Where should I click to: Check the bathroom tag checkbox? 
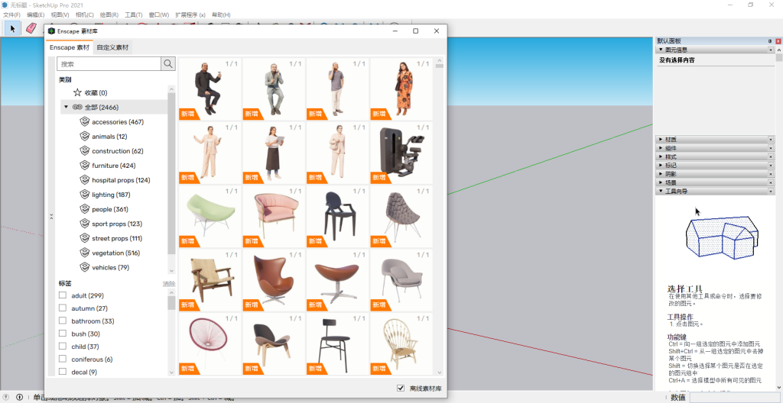63,321
